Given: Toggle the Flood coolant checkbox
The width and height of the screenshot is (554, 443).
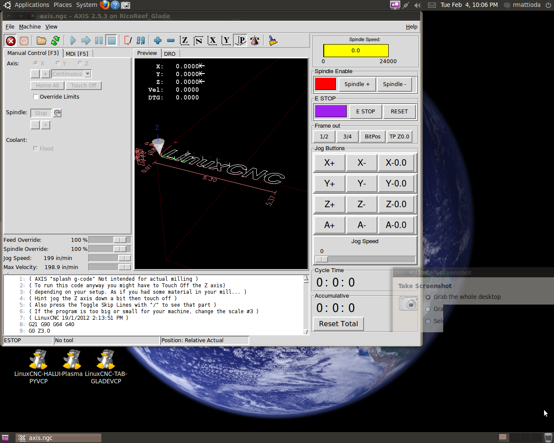Looking at the screenshot, I should (36, 148).
